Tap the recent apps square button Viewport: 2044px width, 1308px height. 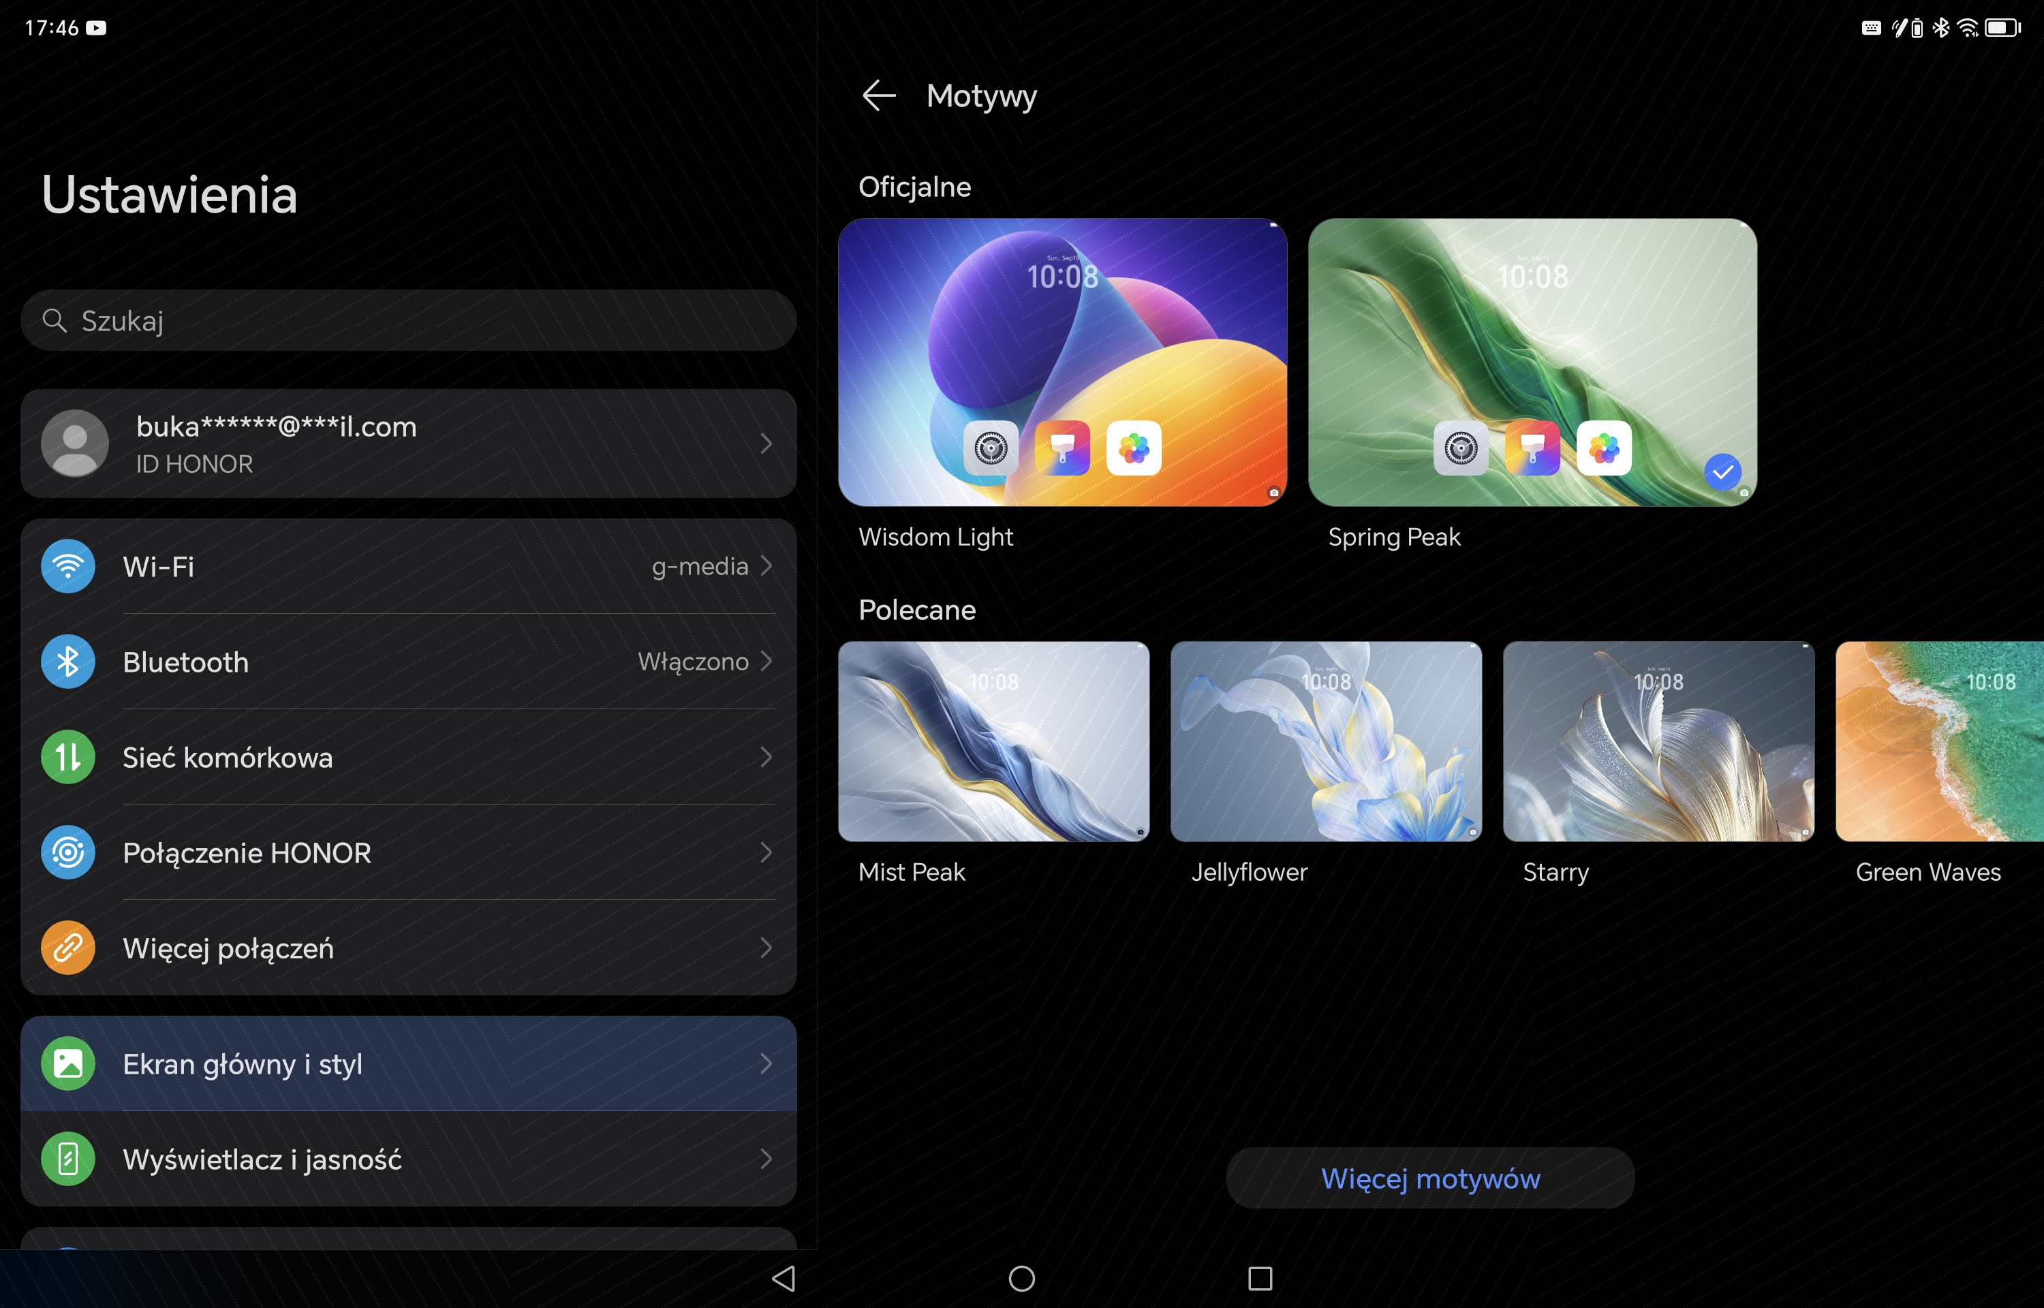(1260, 1278)
